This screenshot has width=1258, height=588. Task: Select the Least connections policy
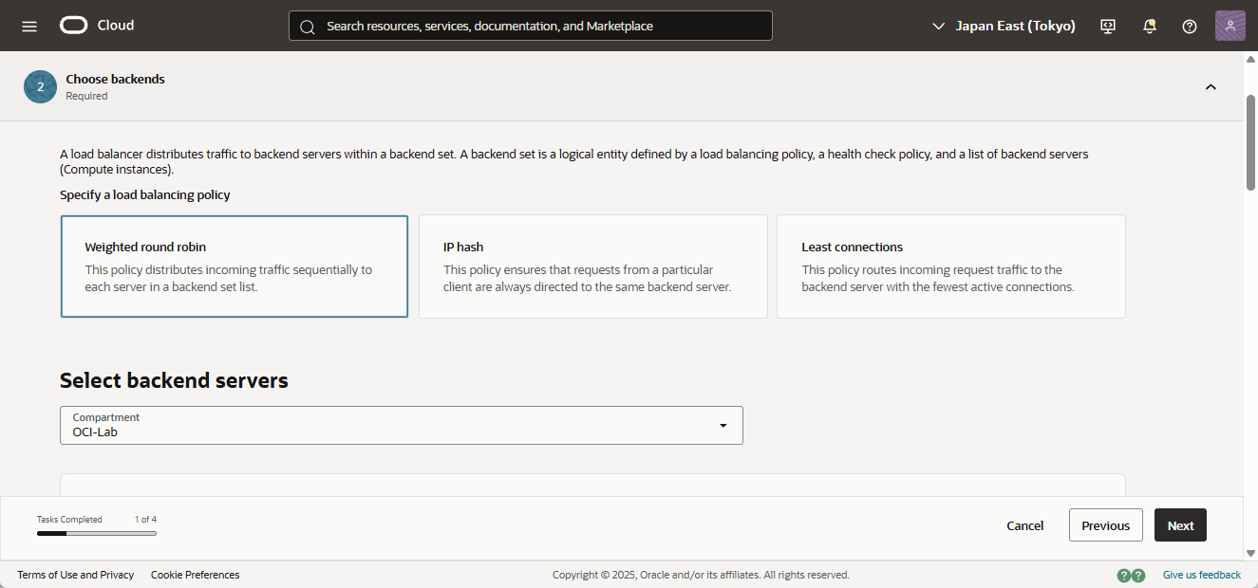pos(950,266)
